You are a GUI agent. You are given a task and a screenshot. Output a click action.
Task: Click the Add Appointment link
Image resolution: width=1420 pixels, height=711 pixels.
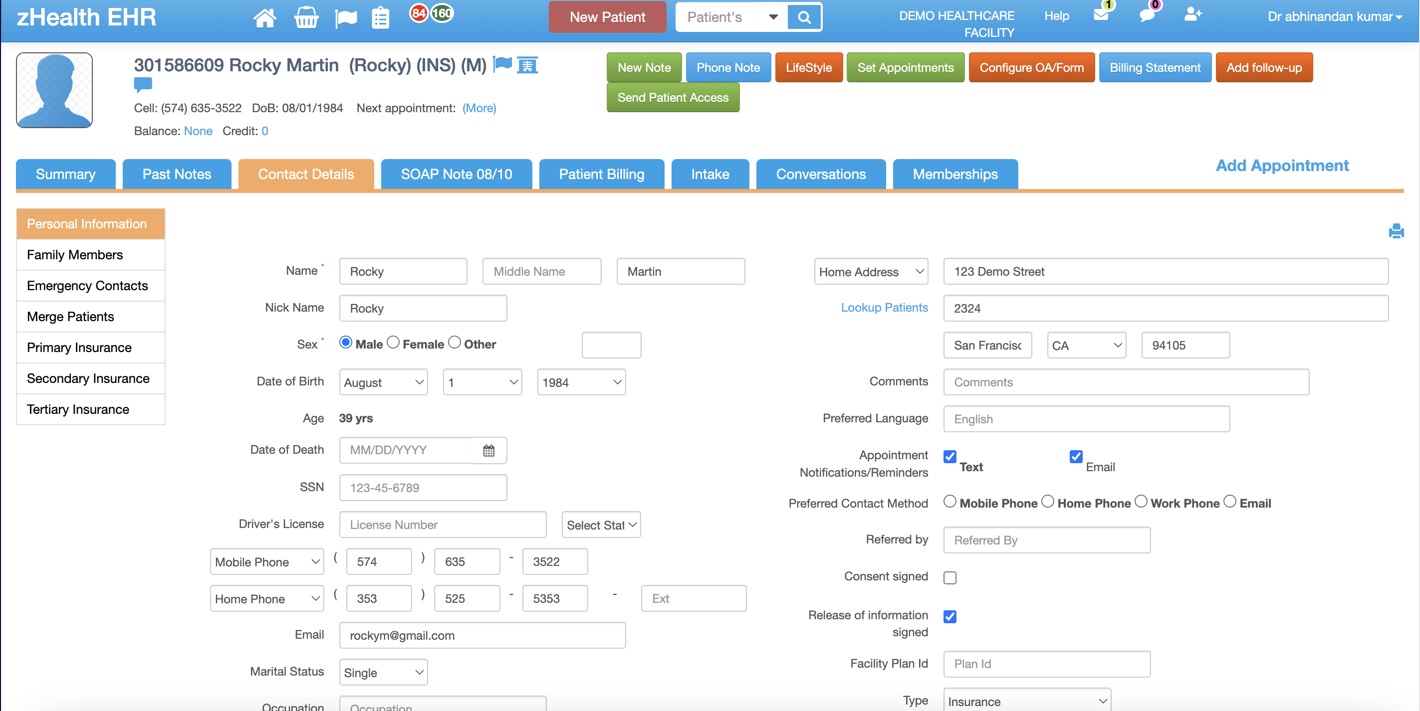(x=1282, y=166)
